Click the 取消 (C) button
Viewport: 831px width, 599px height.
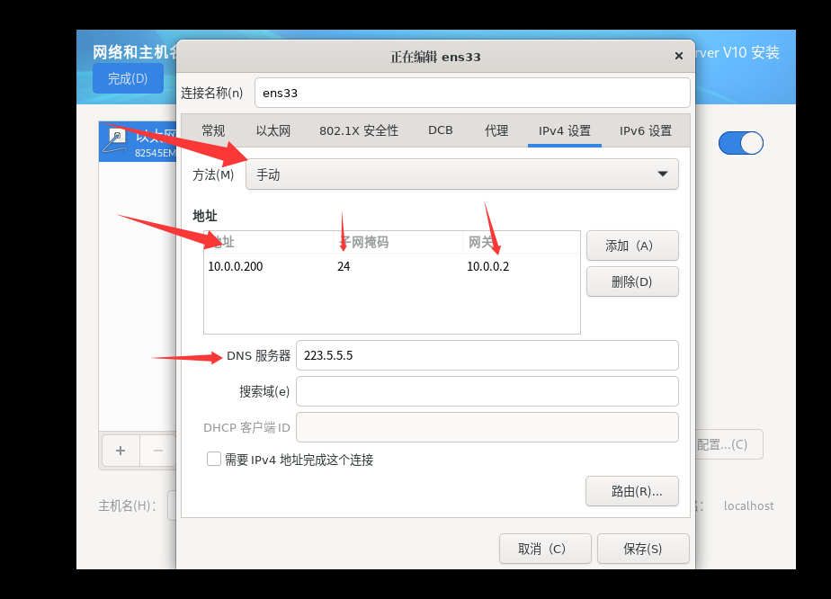pyautogui.click(x=545, y=549)
